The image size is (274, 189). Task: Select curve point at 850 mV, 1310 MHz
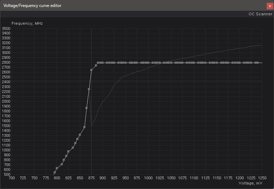[80, 135]
